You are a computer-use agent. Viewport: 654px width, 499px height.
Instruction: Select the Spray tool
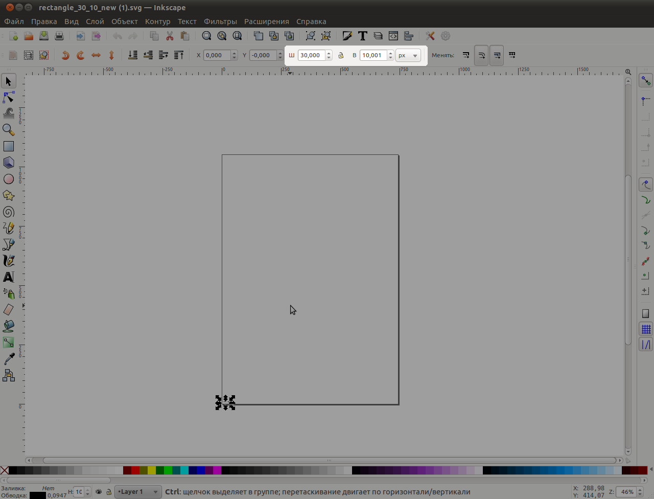tap(9, 293)
